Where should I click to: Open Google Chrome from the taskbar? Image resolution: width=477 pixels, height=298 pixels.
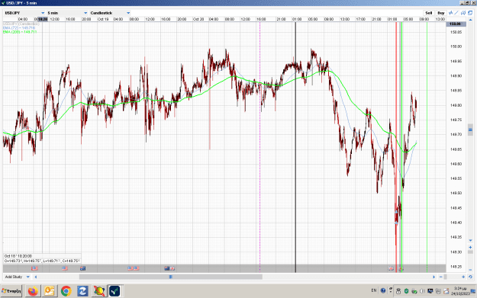(x=66, y=291)
